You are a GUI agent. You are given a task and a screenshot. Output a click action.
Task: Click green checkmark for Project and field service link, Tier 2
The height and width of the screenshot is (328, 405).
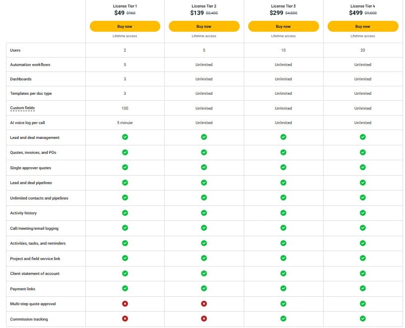(x=203, y=258)
